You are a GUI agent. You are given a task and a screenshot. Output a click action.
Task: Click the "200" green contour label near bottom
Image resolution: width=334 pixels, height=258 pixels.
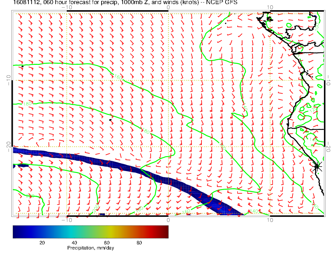[96, 209]
